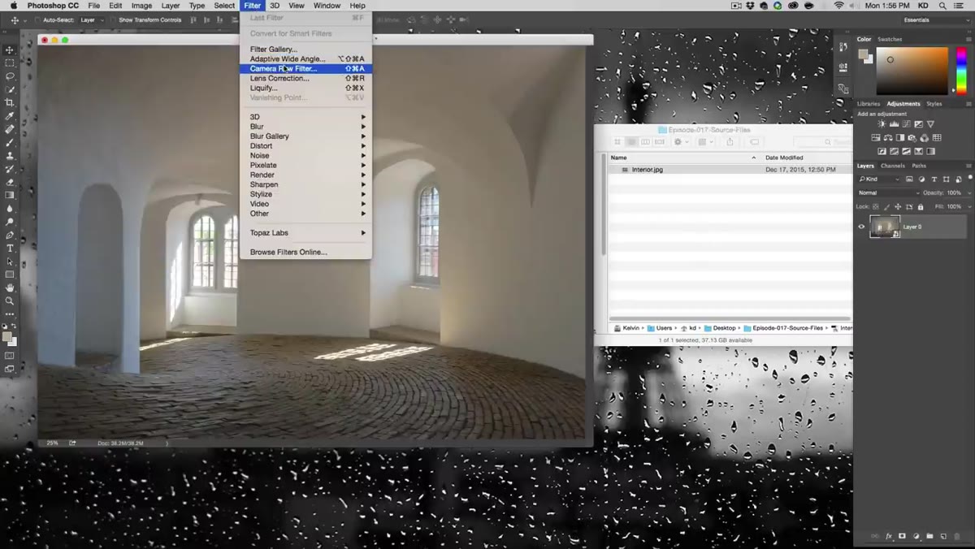Click Name column header in Finder
Viewport: 975px width, 549px height.
coord(684,158)
